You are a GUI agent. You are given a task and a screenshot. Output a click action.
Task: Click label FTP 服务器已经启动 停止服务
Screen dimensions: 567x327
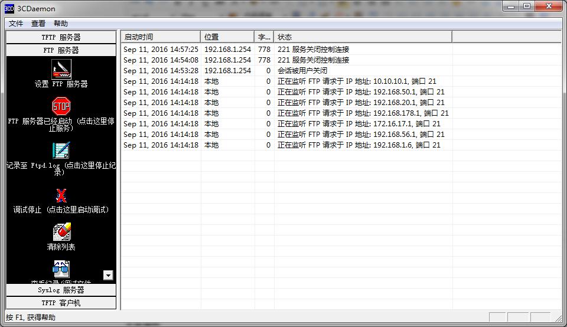pyautogui.click(x=61, y=125)
